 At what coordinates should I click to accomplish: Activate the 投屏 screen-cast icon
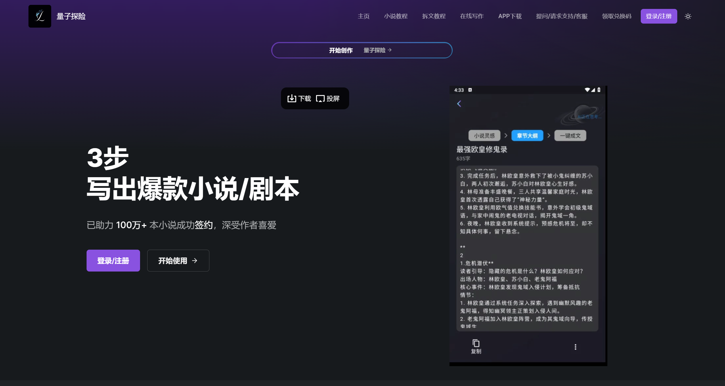pyautogui.click(x=321, y=98)
